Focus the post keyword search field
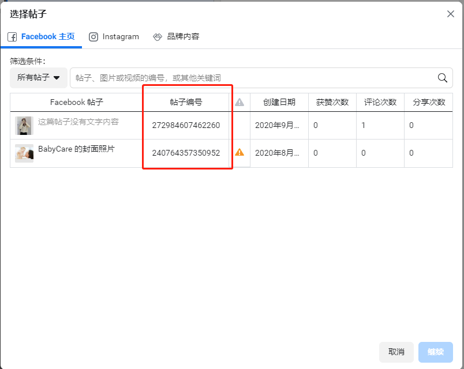464x369 pixels. coord(254,78)
